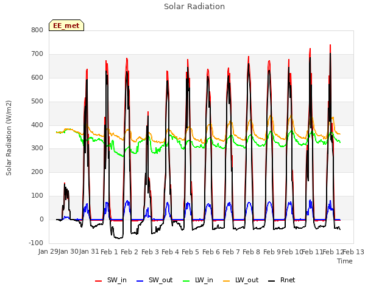Click the Time x-axis label

coord(345,261)
